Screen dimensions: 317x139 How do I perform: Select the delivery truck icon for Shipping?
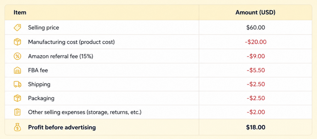point(17,84)
